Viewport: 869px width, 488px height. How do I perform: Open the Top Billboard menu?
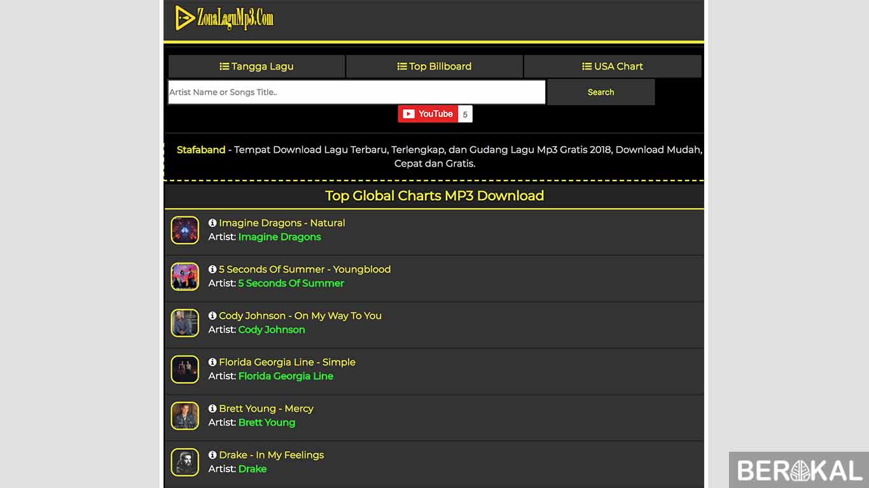[434, 66]
